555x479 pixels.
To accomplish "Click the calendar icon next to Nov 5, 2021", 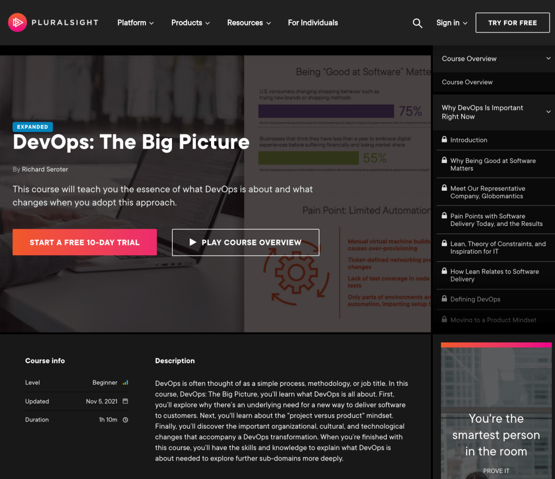I will click(x=126, y=401).
